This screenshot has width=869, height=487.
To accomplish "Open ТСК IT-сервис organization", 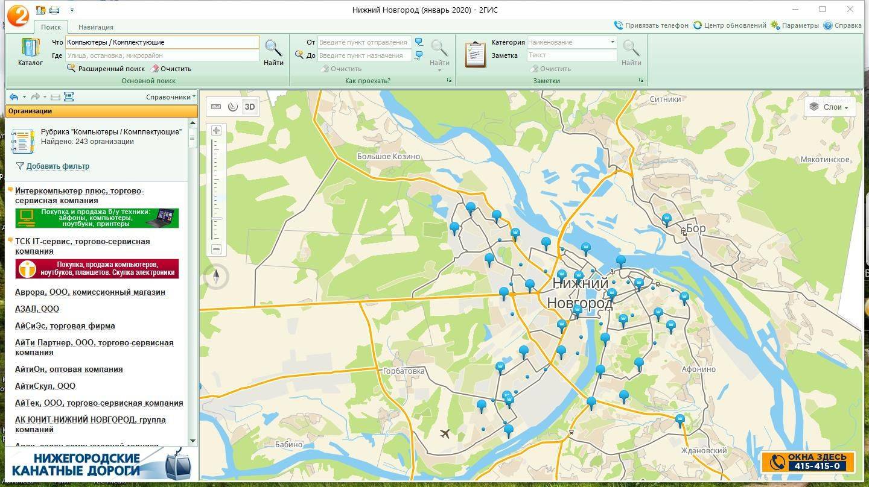I will tap(83, 246).
